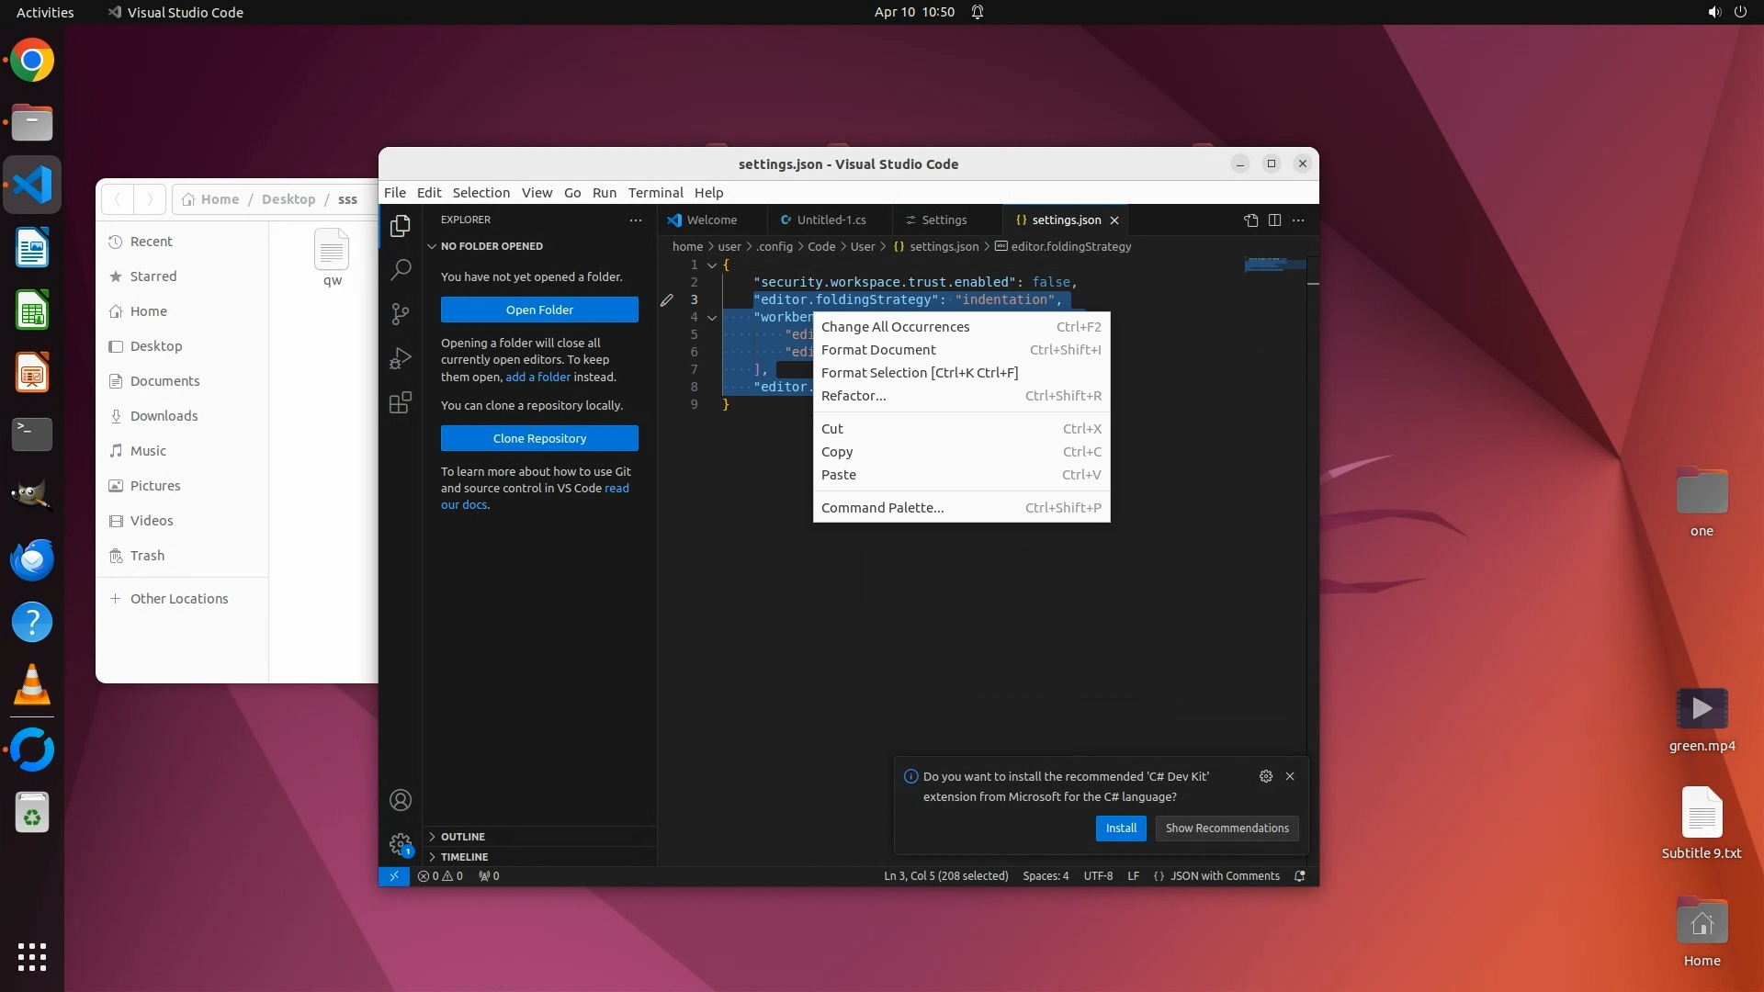Click the 'add a folder' link
The width and height of the screenshot is (1764, 992).
[537, 378]
